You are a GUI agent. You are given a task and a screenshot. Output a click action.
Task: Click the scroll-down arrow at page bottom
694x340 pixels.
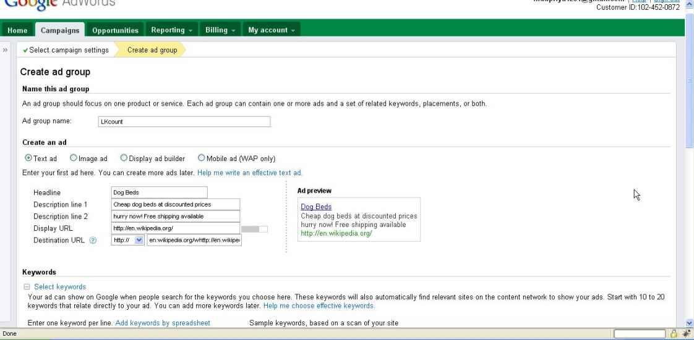690,322
